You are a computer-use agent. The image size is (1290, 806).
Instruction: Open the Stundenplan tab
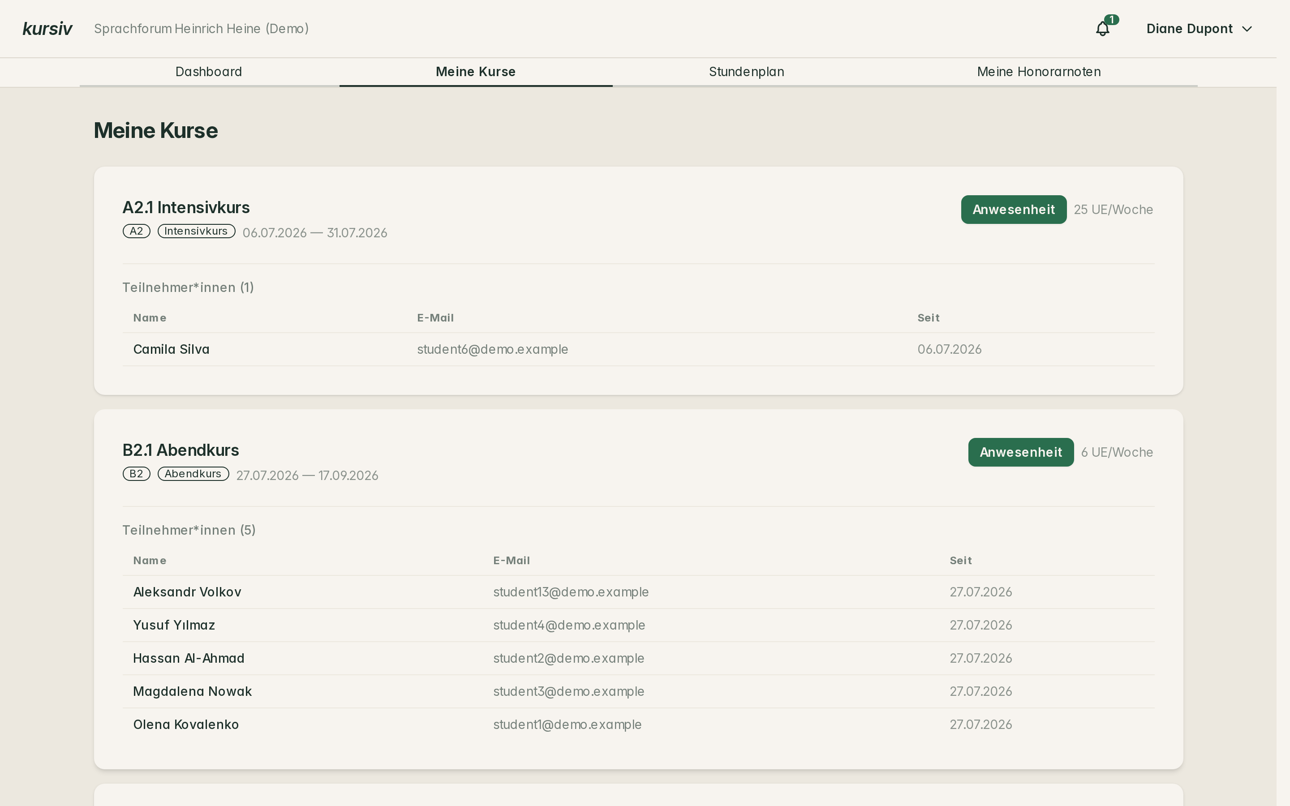(746, 72)
